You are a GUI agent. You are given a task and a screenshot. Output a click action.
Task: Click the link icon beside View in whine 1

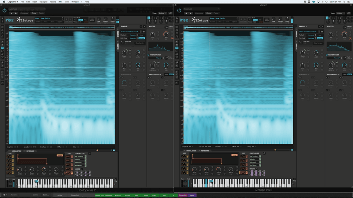click(170, 13)
